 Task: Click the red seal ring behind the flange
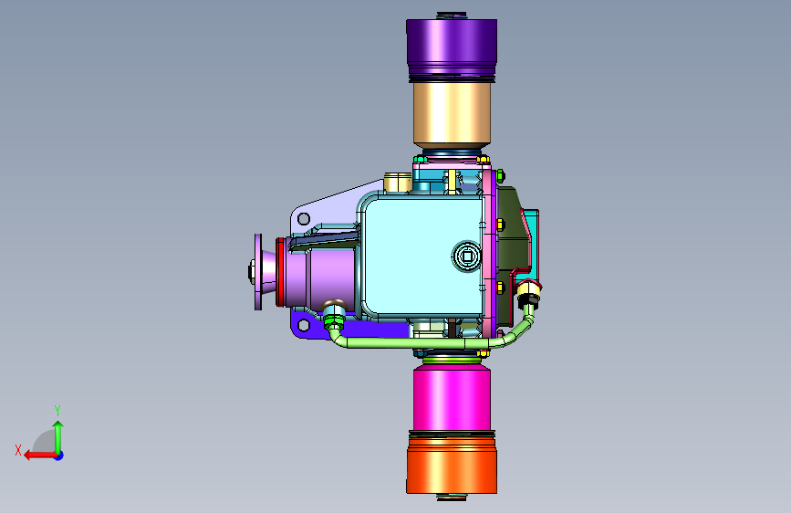click(x=279, y=272)
